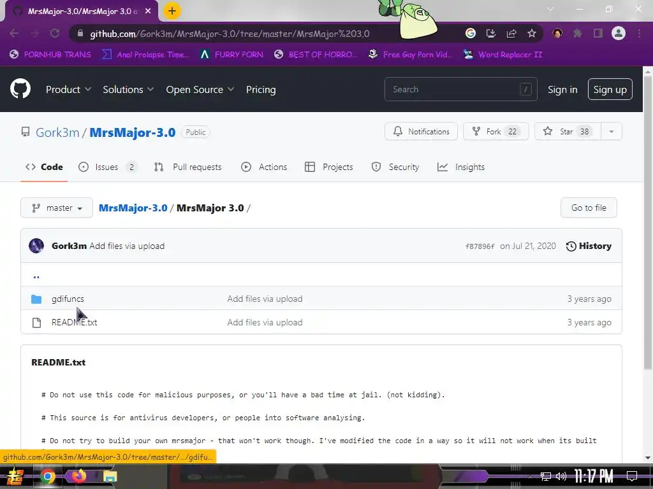Image resolution: width=653 pixels, height=489 pixels.
Task: Open File Explorer from the taskbar
Action: [110, 476]
